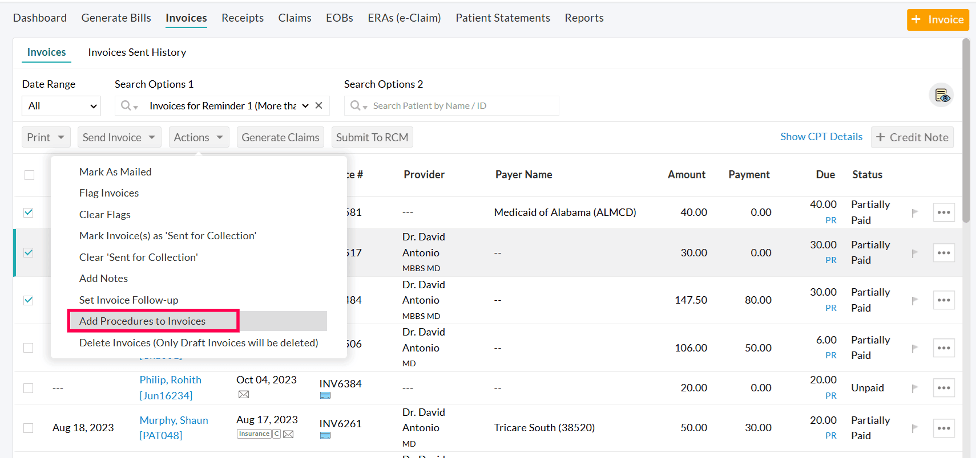Click the Search Options 1 magnifier icon
Viewport: 976px width, 458px height.
click(x=127, y=105)
